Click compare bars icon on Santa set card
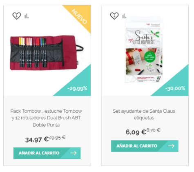Image resolution: width=194 pixels, height=172 pixels. pos(124,16)
